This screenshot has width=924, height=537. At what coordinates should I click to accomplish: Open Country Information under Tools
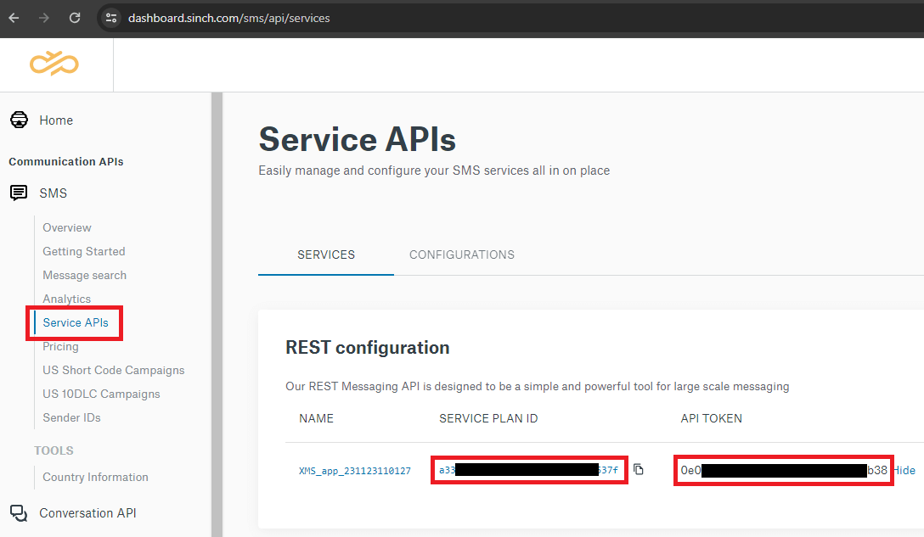pyautogui.click(x=95, y=477)
